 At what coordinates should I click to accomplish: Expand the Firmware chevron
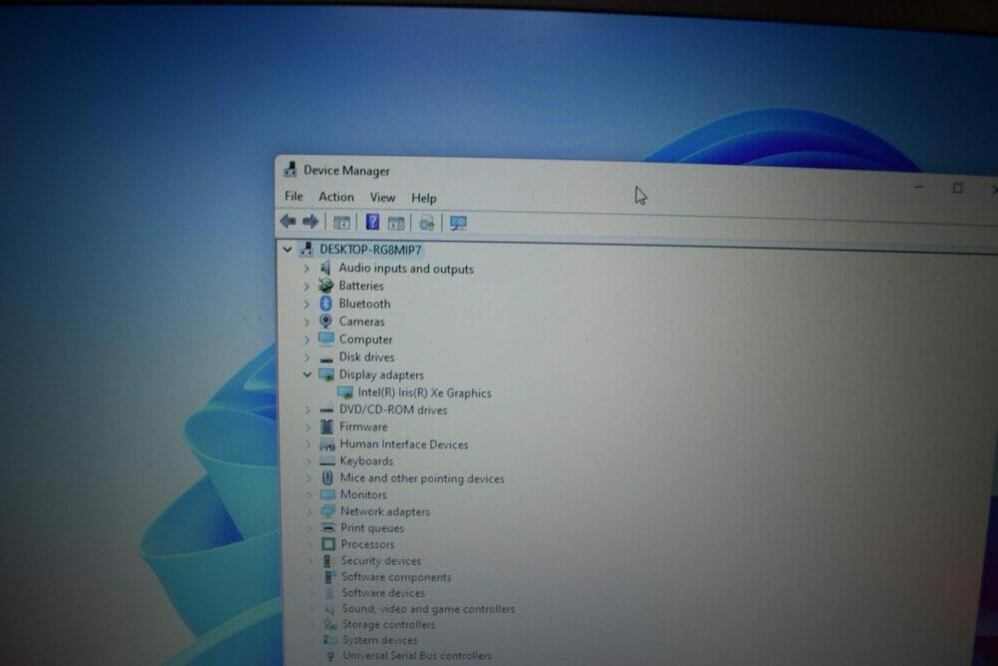point(308,426)
